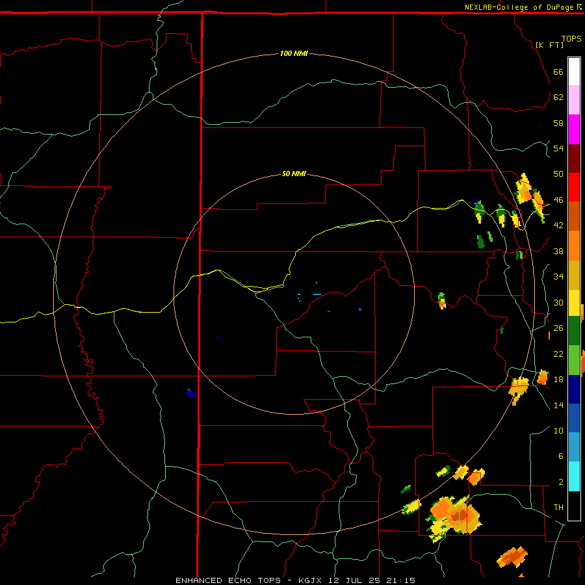Click the TH legend threshold label

click(x=558, y=508)
